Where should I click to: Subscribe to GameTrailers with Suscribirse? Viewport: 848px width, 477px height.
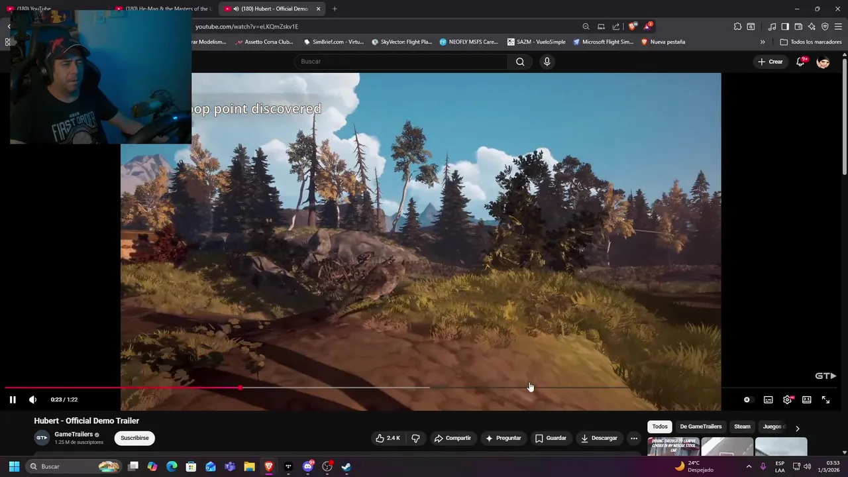(134, 438)
